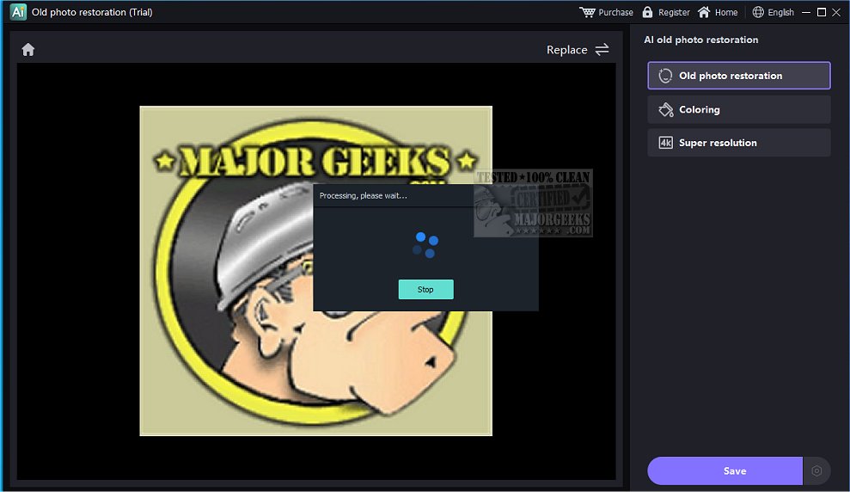Click the 'Old photo restoration (Trial)' title

[x=92, y=12]
